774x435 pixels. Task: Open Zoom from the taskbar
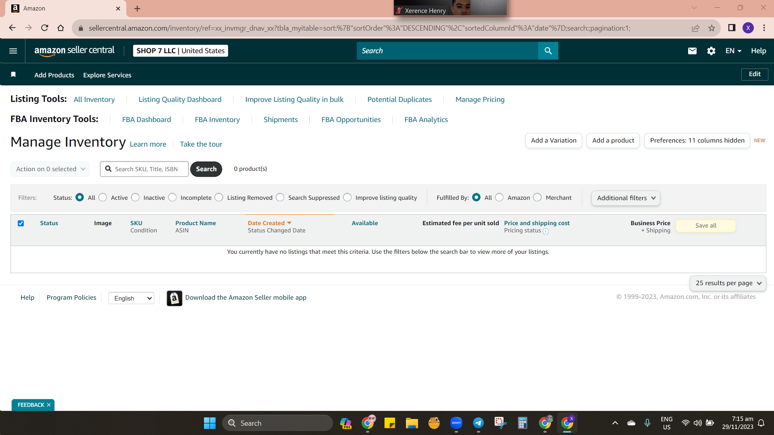(x=456, y=423)
